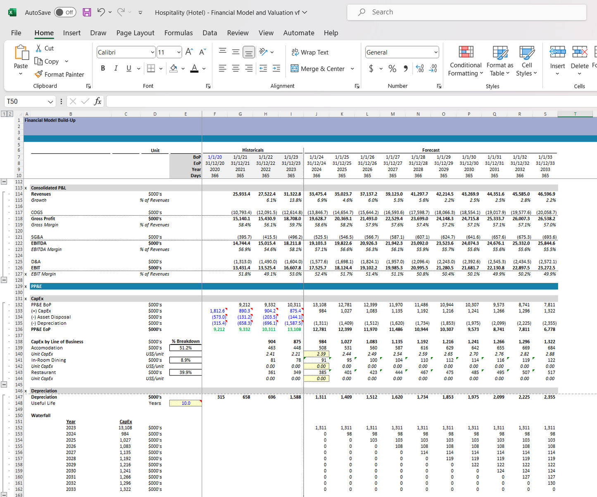This screenshot has width=597, height=497.
Task: Click the Name Box showing T50
Action: (25, 101)
